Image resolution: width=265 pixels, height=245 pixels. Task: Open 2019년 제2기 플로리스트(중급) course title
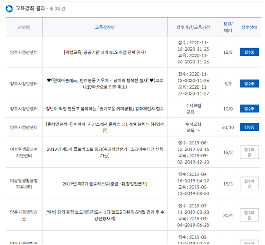click(105, 184)
